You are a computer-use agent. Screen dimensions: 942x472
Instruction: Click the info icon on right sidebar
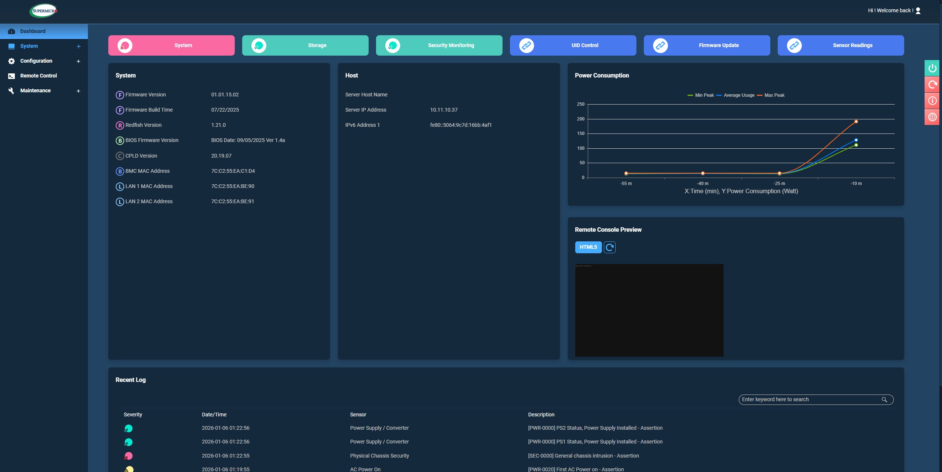click(932, 101)
